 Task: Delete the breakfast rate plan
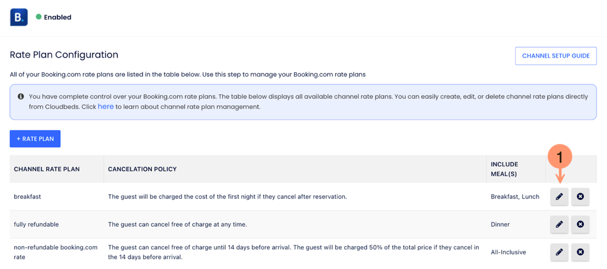point(580,197)
